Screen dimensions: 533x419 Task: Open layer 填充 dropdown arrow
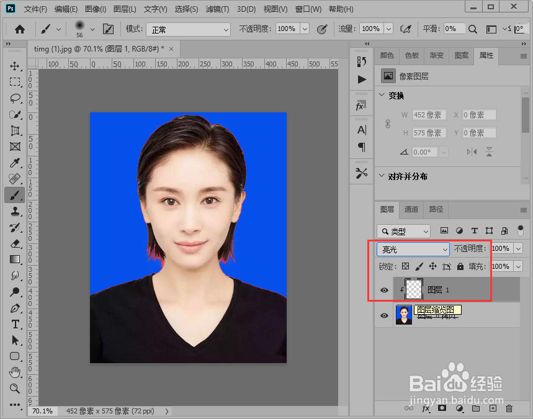(518, 266)
